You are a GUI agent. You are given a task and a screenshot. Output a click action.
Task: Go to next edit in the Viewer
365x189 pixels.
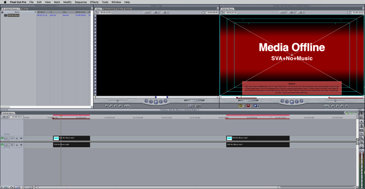(166, 101)
